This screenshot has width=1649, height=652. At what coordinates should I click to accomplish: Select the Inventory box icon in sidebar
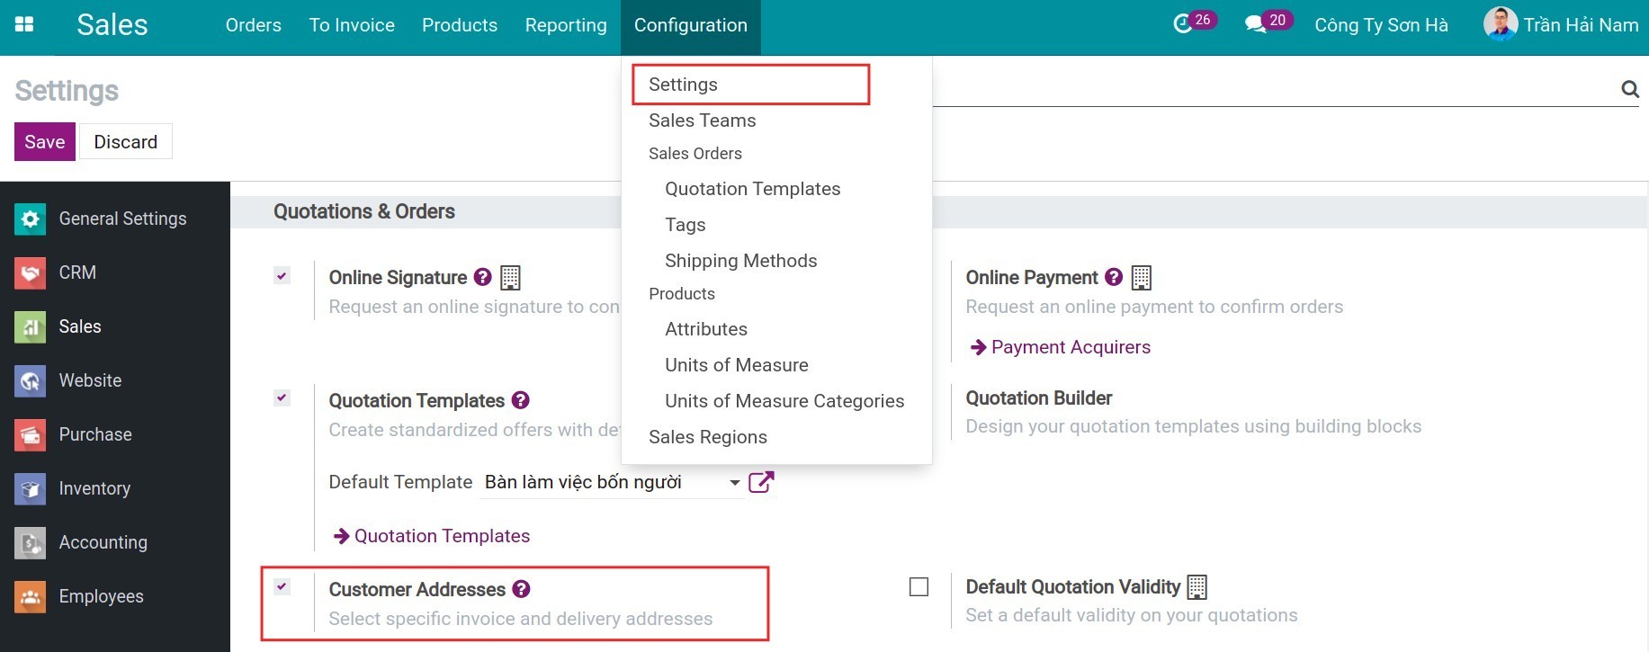pos(30,488)
